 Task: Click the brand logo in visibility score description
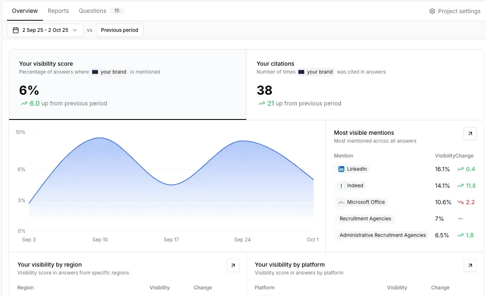pyautogui.click(x=95, y=72)
